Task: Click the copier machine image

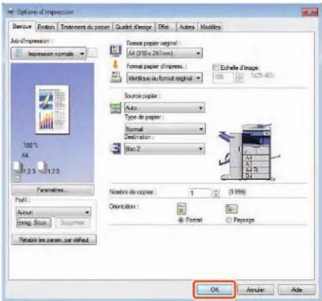Action: pyautogui.click(x=249, y=152)
